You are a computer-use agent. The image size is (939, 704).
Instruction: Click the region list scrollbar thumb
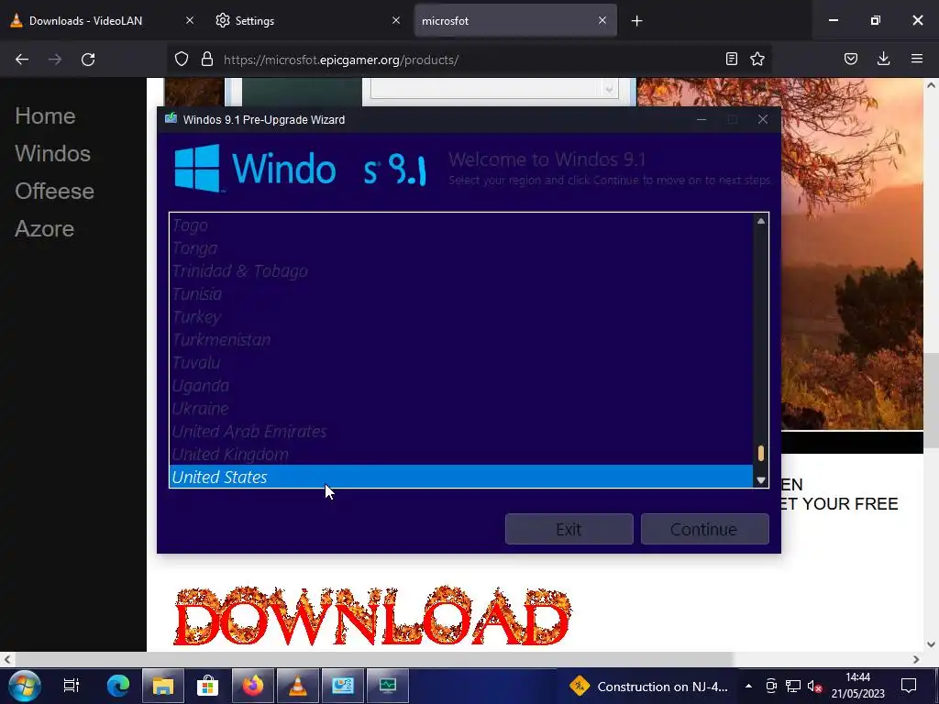[x=760, y=453]
